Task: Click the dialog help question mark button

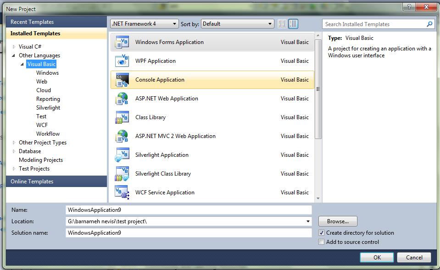Action: 409,7
